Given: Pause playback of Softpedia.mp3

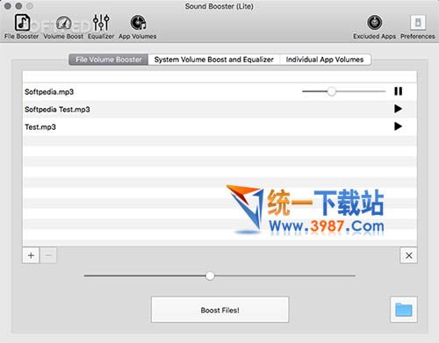Looking at the screenshot, I should [398, 91].
